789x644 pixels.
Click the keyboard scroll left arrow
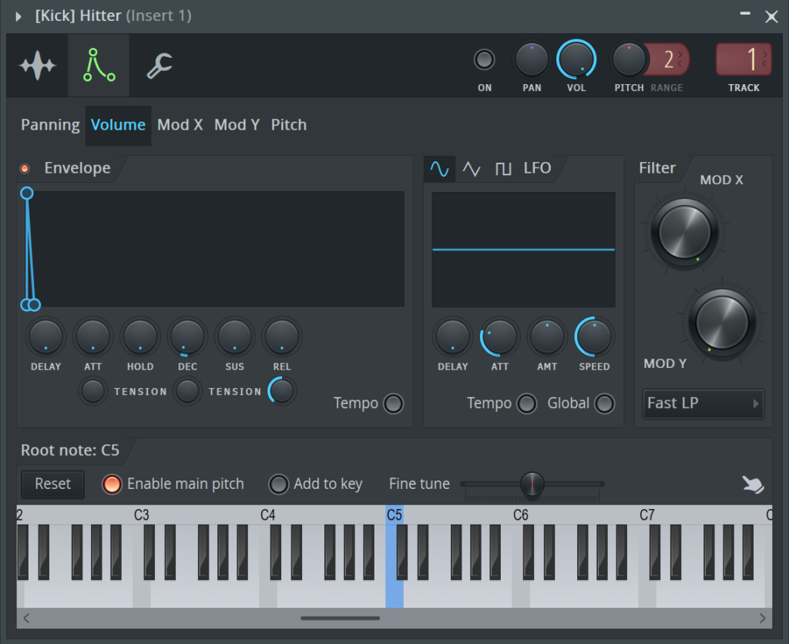pos(26,619)
